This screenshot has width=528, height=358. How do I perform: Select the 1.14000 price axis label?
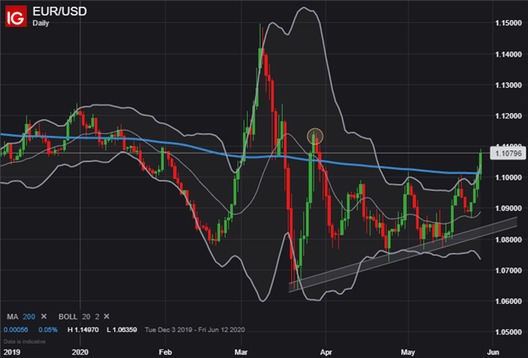coord(509,54)
